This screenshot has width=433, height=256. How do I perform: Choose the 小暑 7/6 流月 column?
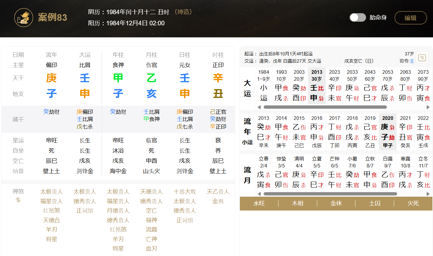click(352, 172)
